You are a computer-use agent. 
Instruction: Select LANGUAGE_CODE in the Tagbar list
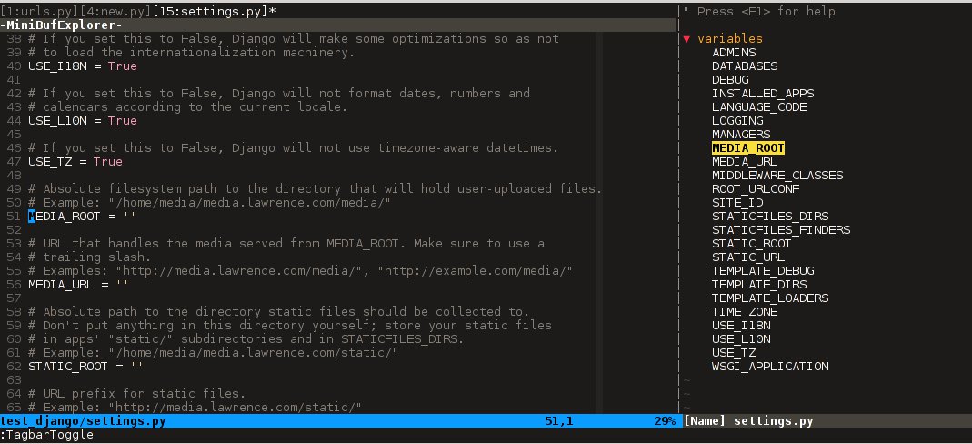tap(759, 107)
